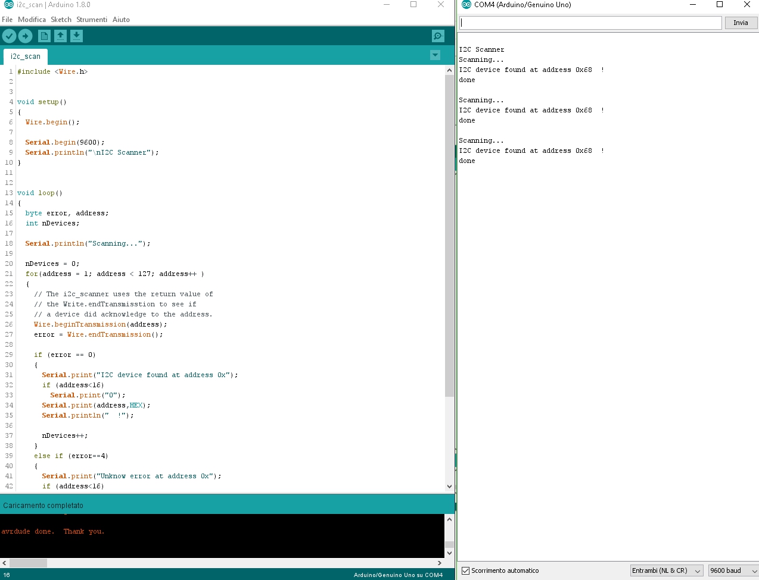Click the Invia button in serial monitor
The height and width of the screenshot is (580, 759).
741,23
